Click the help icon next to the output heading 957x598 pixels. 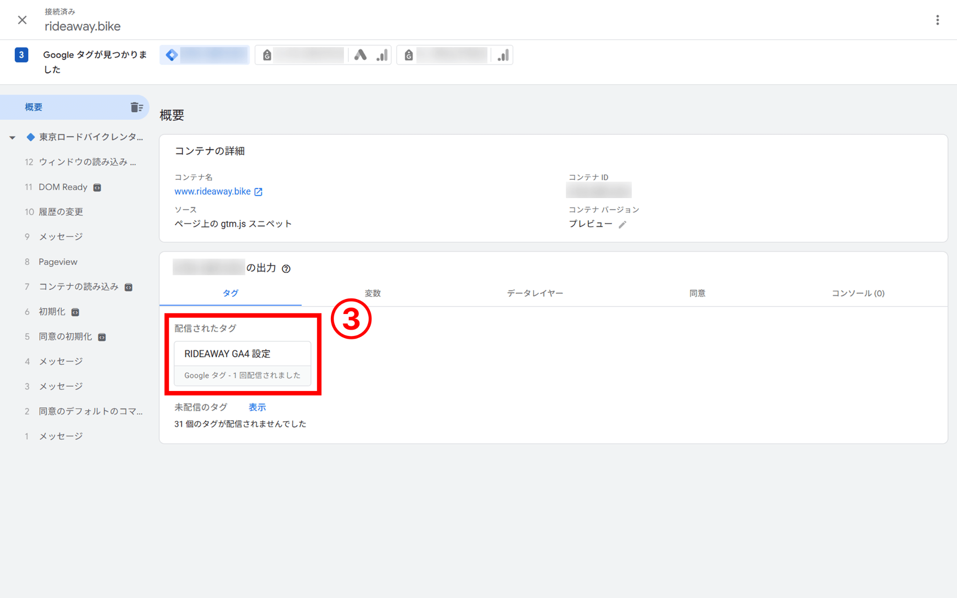pyautogui.click(x=286, y=269)
